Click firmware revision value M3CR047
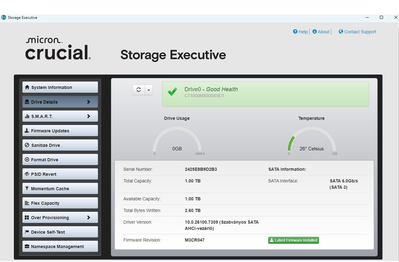Image resolution: width=399 pixels, height=262 pixels. [x=195, y=240]
